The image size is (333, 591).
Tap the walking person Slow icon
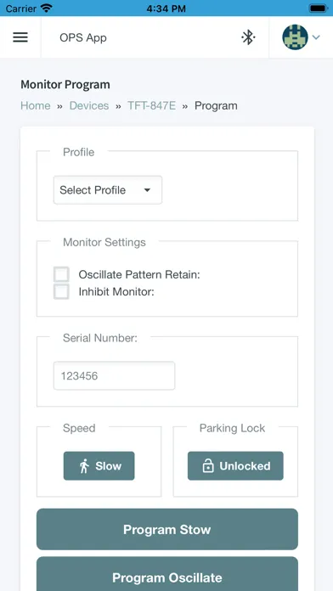coord(84,466)
